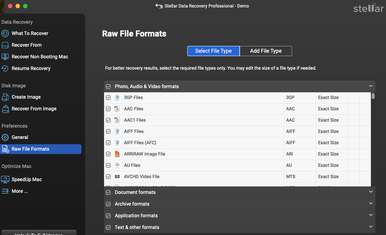Screen dimensions: 386x235
Task: Click the ARRIRAW Image File orange icon
Action: point(117,154)
